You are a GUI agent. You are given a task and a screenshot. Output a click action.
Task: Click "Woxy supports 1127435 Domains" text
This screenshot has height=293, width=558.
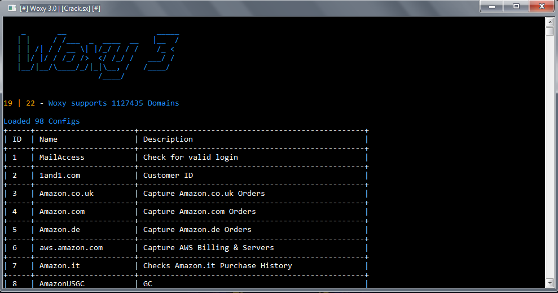113,103
